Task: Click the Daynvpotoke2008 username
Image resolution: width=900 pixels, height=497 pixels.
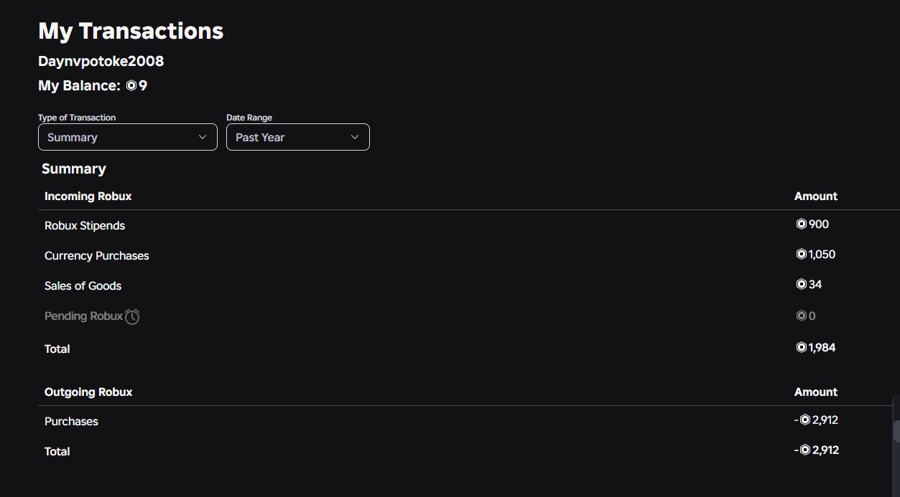Action: pyautogui.click(x=101, y=61)
